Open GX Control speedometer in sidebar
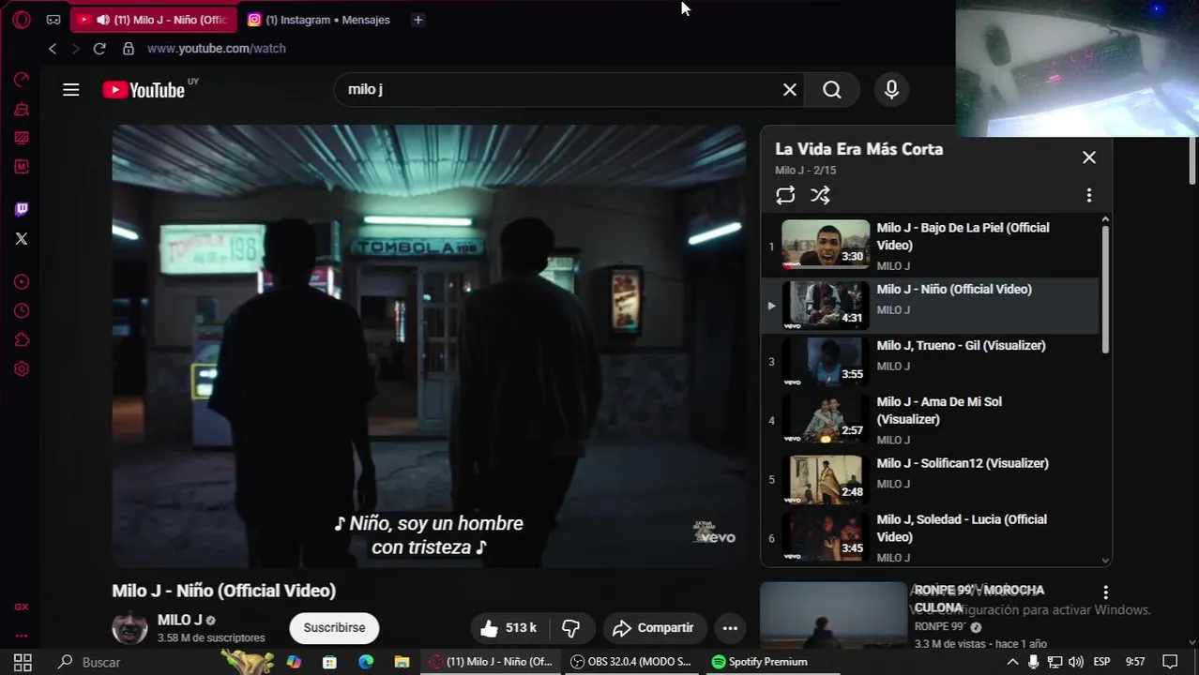Screen dimensions: 1199x675 coord(22,80)
